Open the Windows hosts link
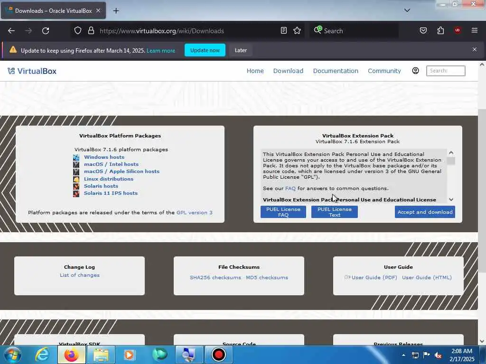Image resolution: width=486 pixels, height=364 pixels. (104, 157)
